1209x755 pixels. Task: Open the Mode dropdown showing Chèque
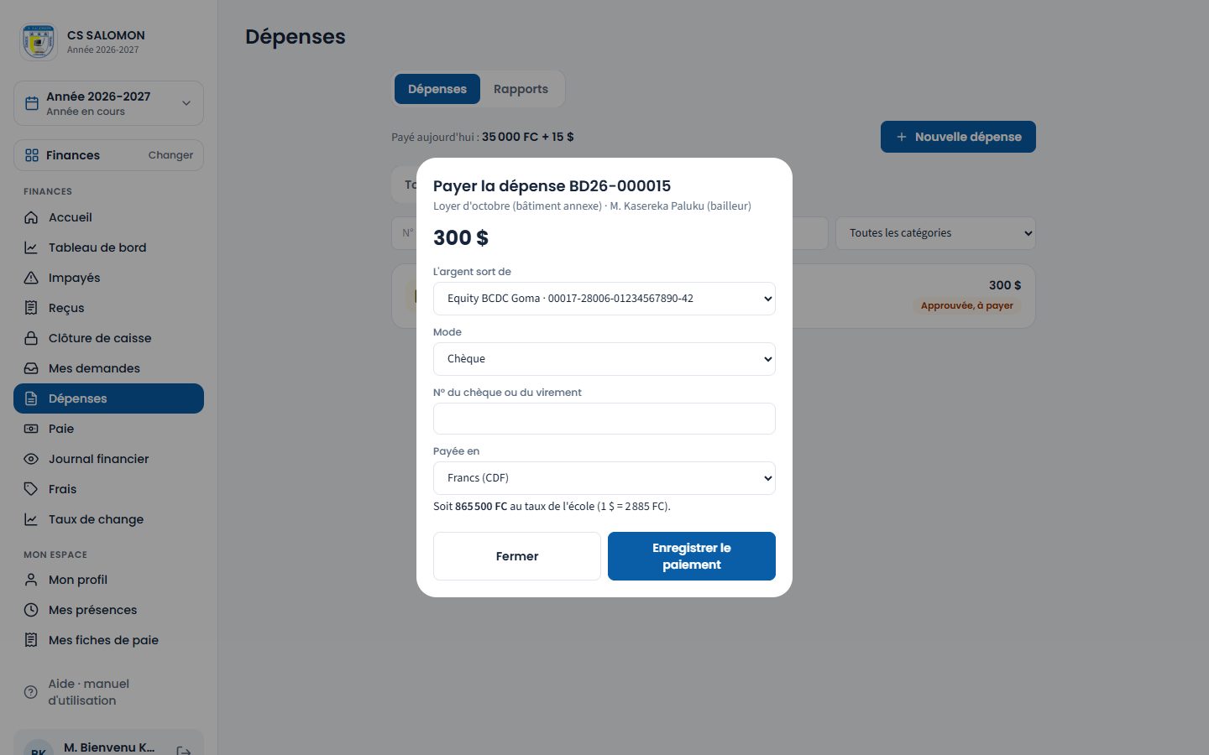click(x=604, y=359)
